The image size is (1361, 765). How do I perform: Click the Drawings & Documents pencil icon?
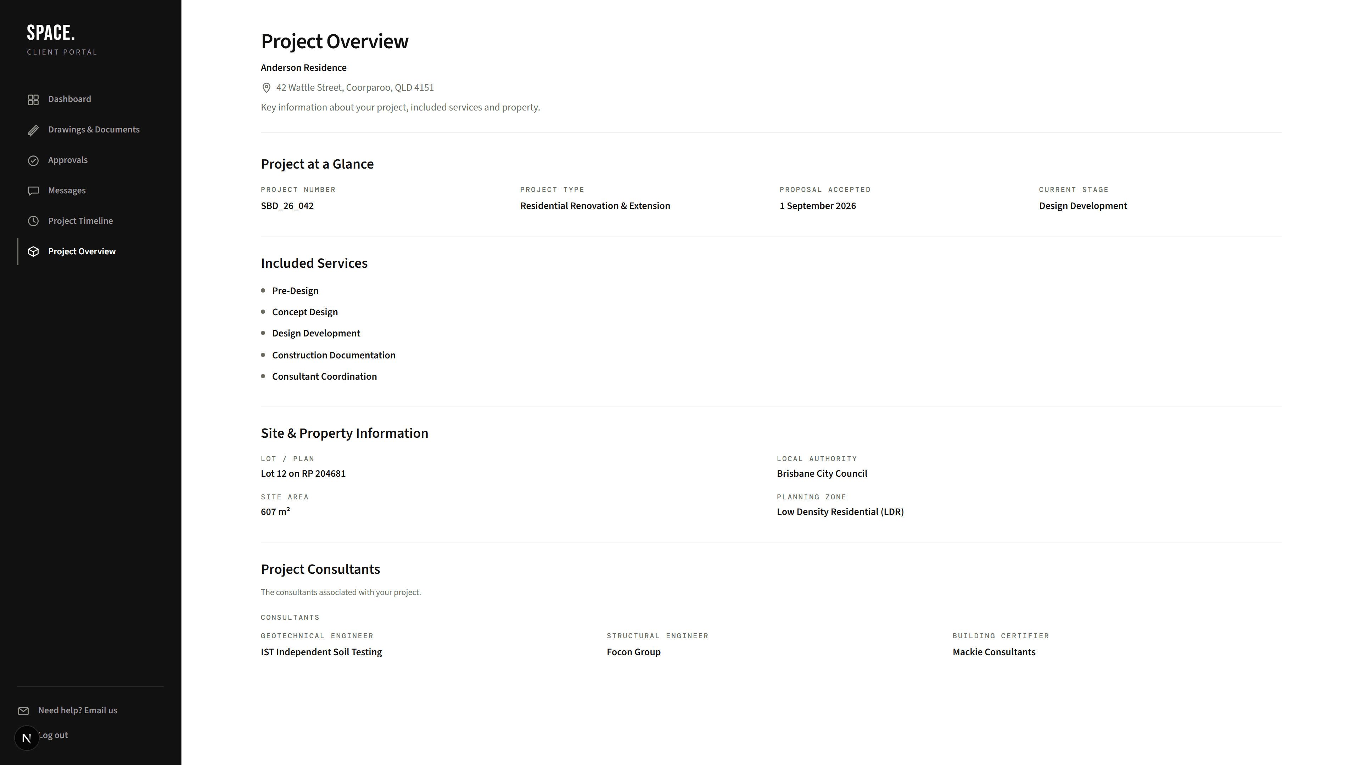tap(33, 130)
